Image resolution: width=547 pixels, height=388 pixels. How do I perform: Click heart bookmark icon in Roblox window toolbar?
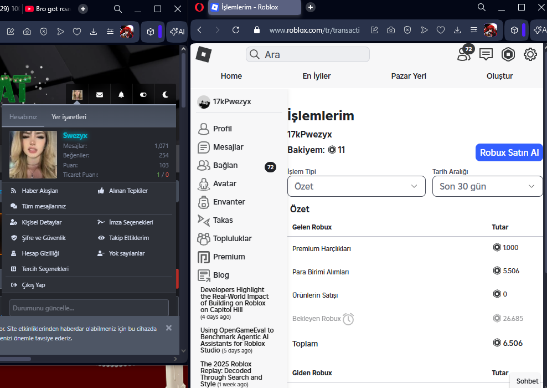click(441, 30)
